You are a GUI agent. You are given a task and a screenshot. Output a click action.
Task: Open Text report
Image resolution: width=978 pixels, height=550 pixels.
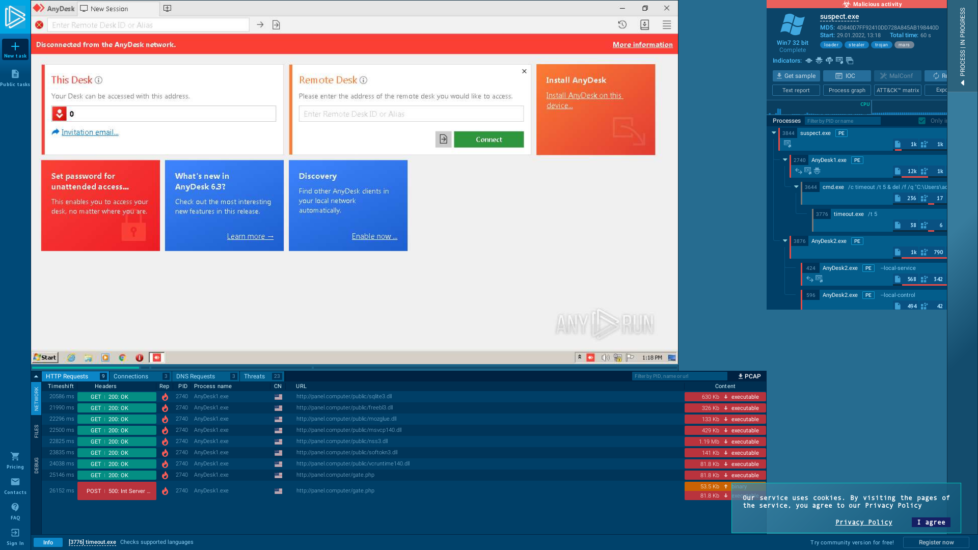796,90
